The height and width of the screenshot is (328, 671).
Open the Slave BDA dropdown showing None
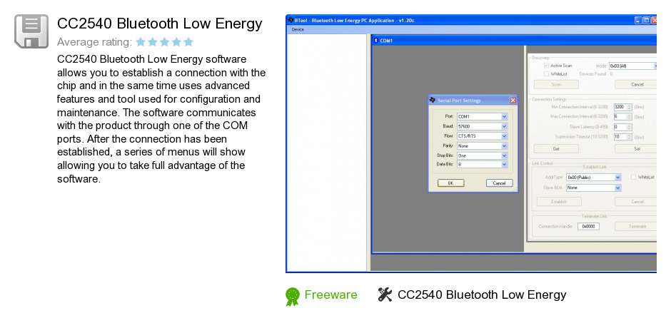(593, 188)
